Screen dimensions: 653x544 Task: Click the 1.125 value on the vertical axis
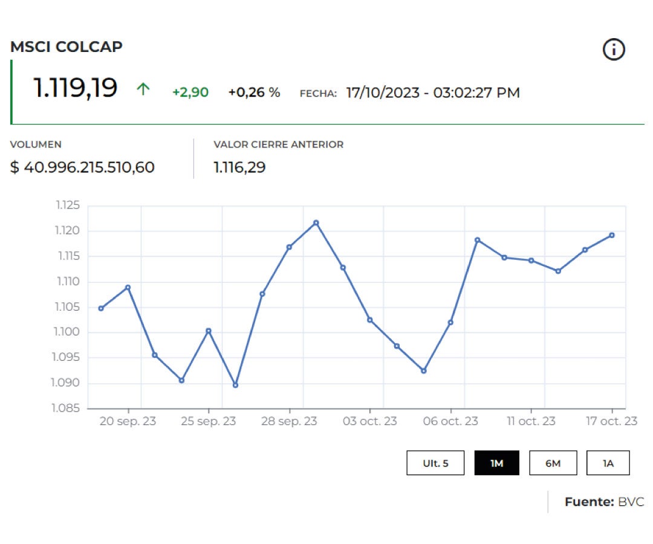[69, 206]
